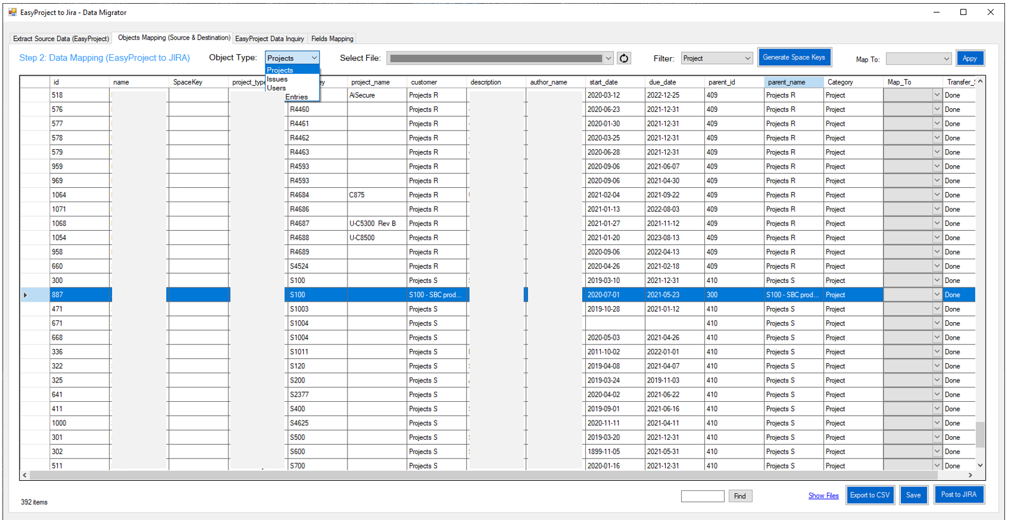The height and width of the screenshot is (520, 1010).
Task: Click the row selector arrow for row 887
Action: coord(26,295)
